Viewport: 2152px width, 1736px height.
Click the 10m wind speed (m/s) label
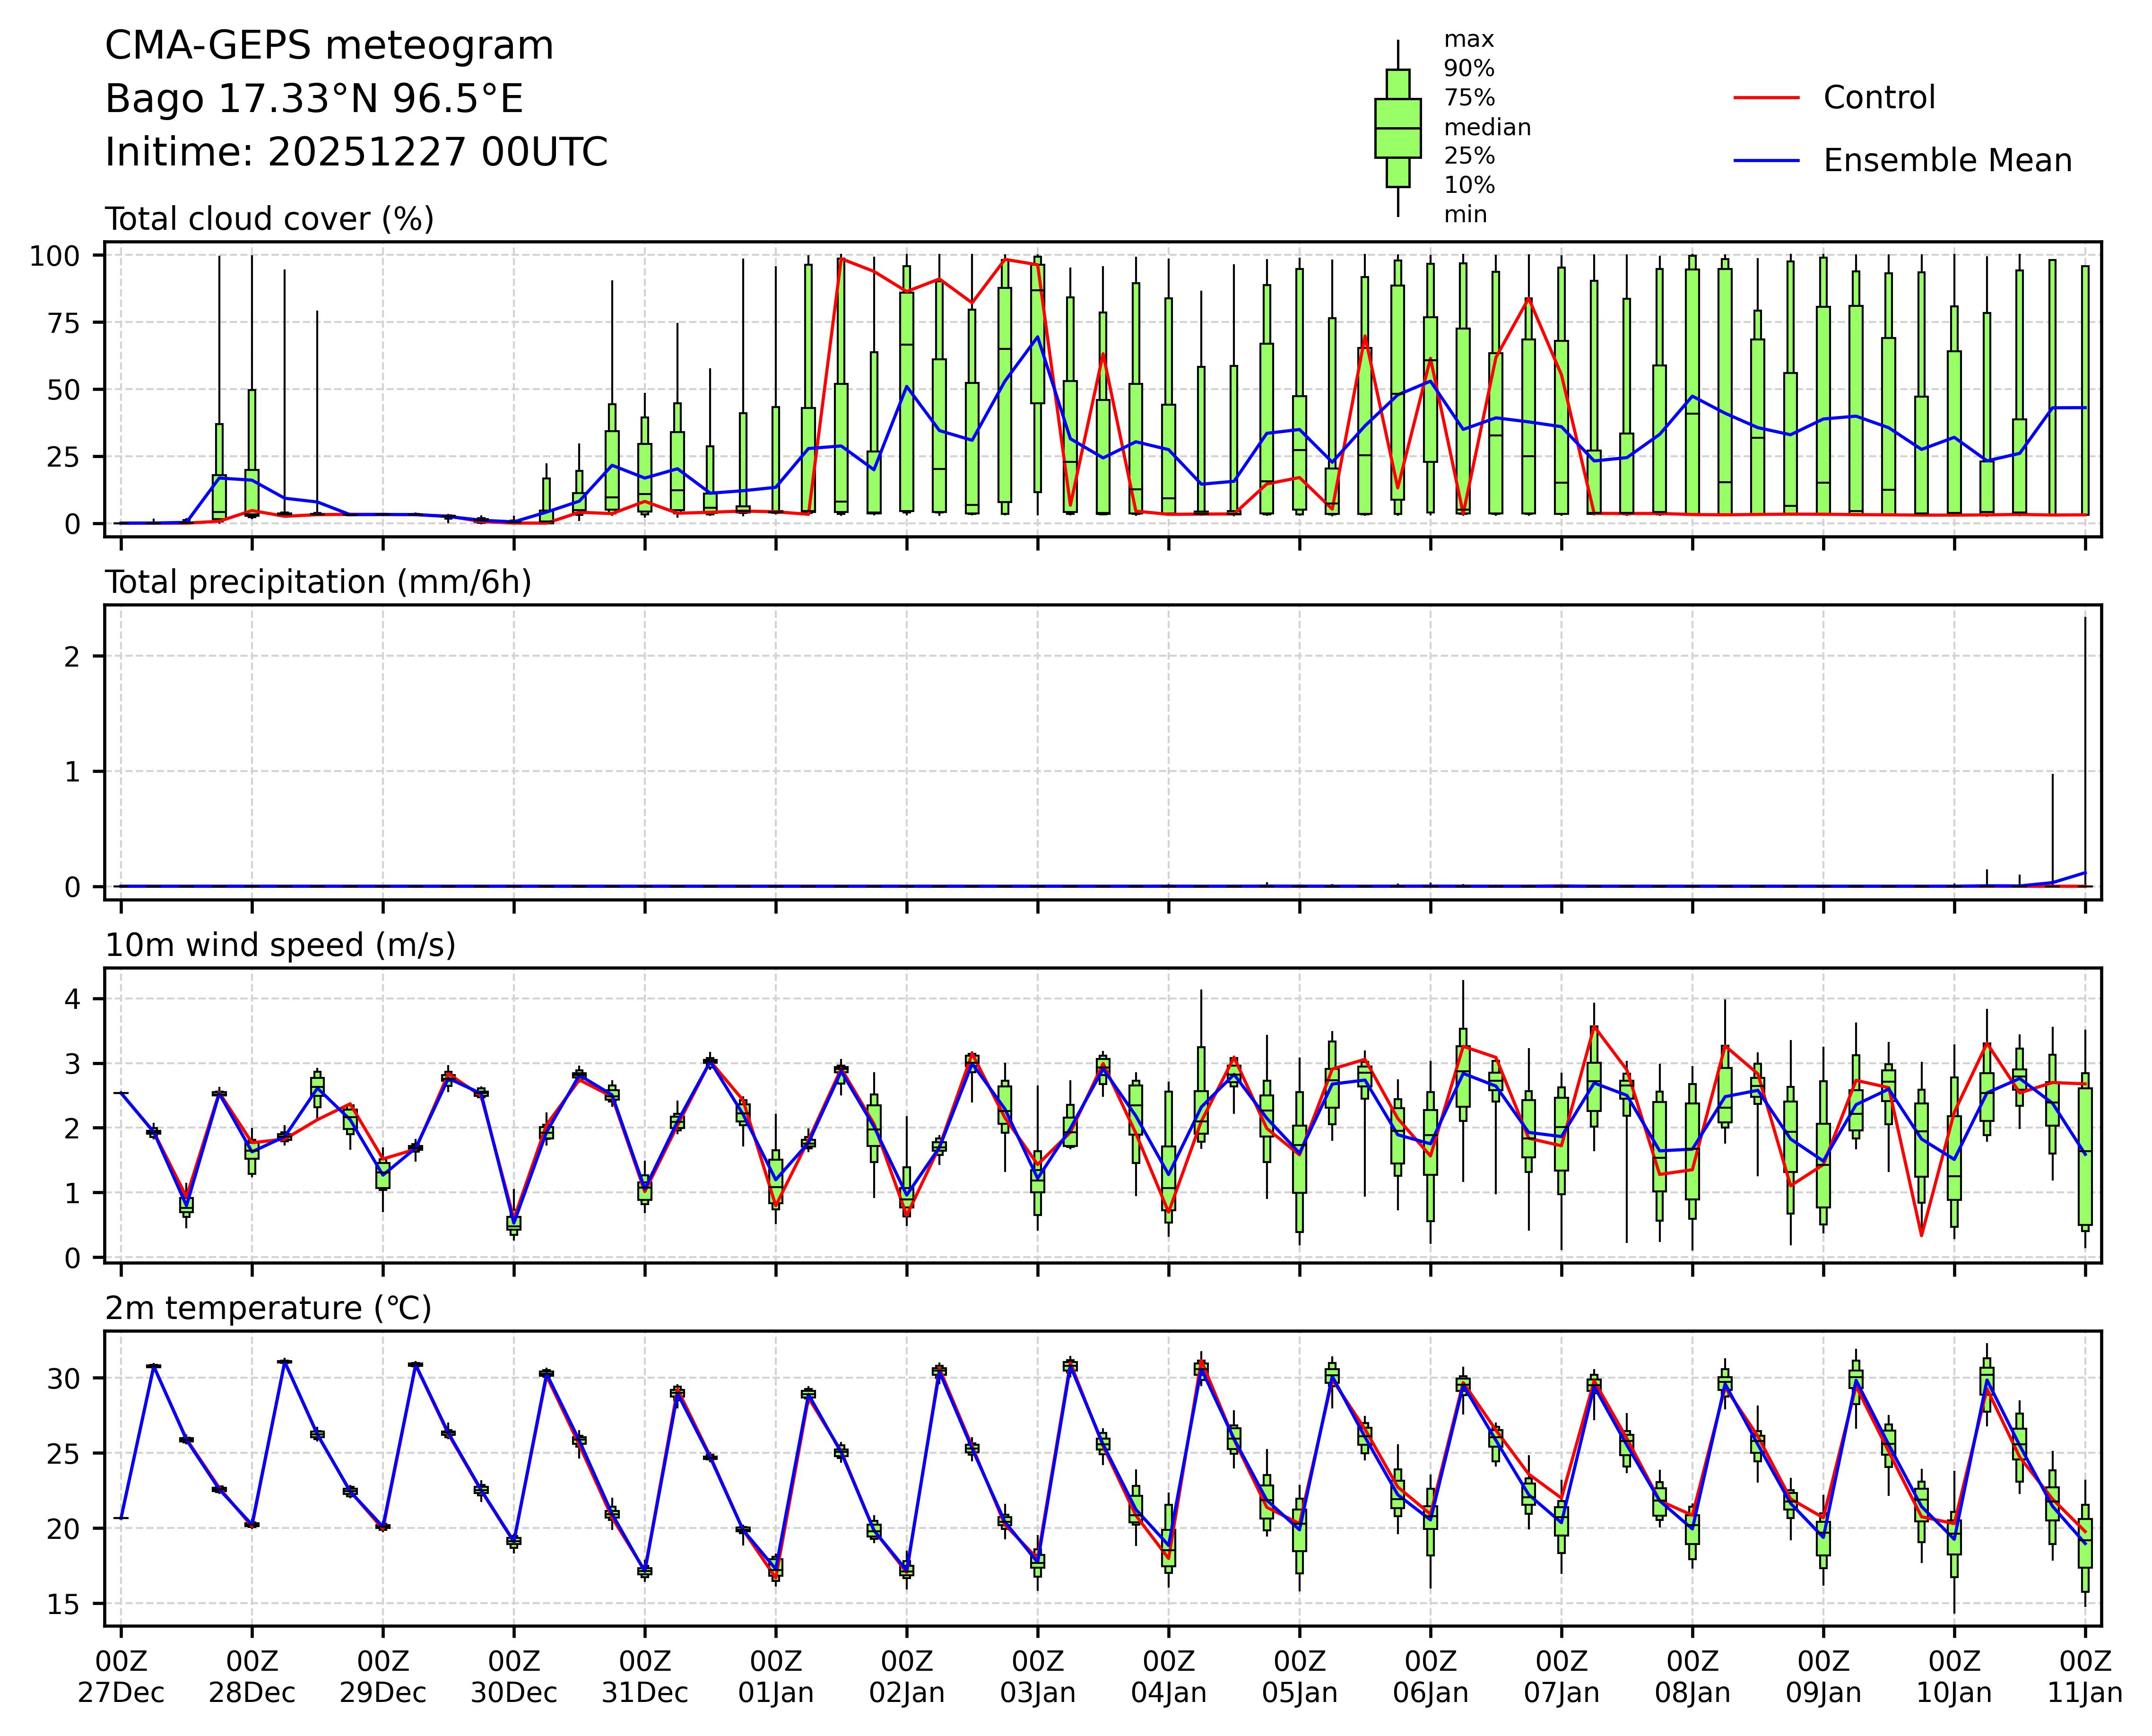coord(280,945)
